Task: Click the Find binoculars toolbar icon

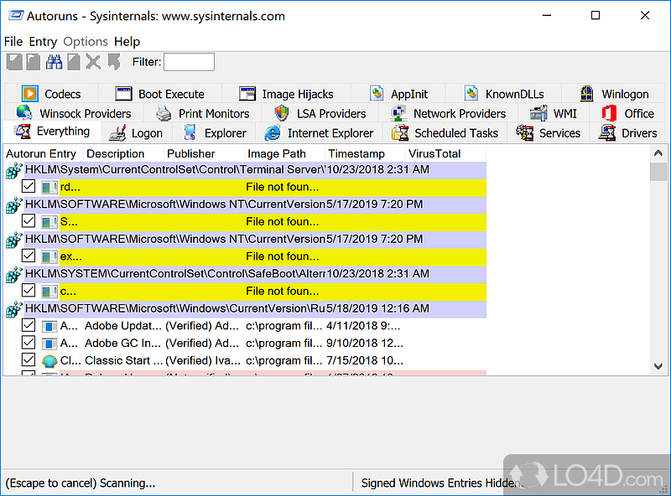Action: pyautogui.click(x=53, y=61)
